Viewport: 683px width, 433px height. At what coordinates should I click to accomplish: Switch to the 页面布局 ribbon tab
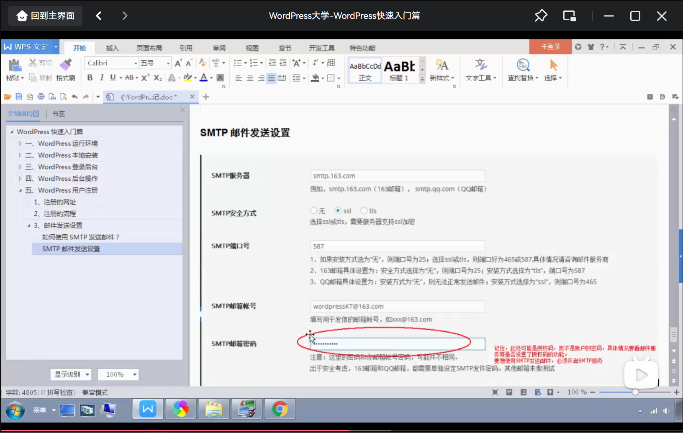tap(149, 48)
